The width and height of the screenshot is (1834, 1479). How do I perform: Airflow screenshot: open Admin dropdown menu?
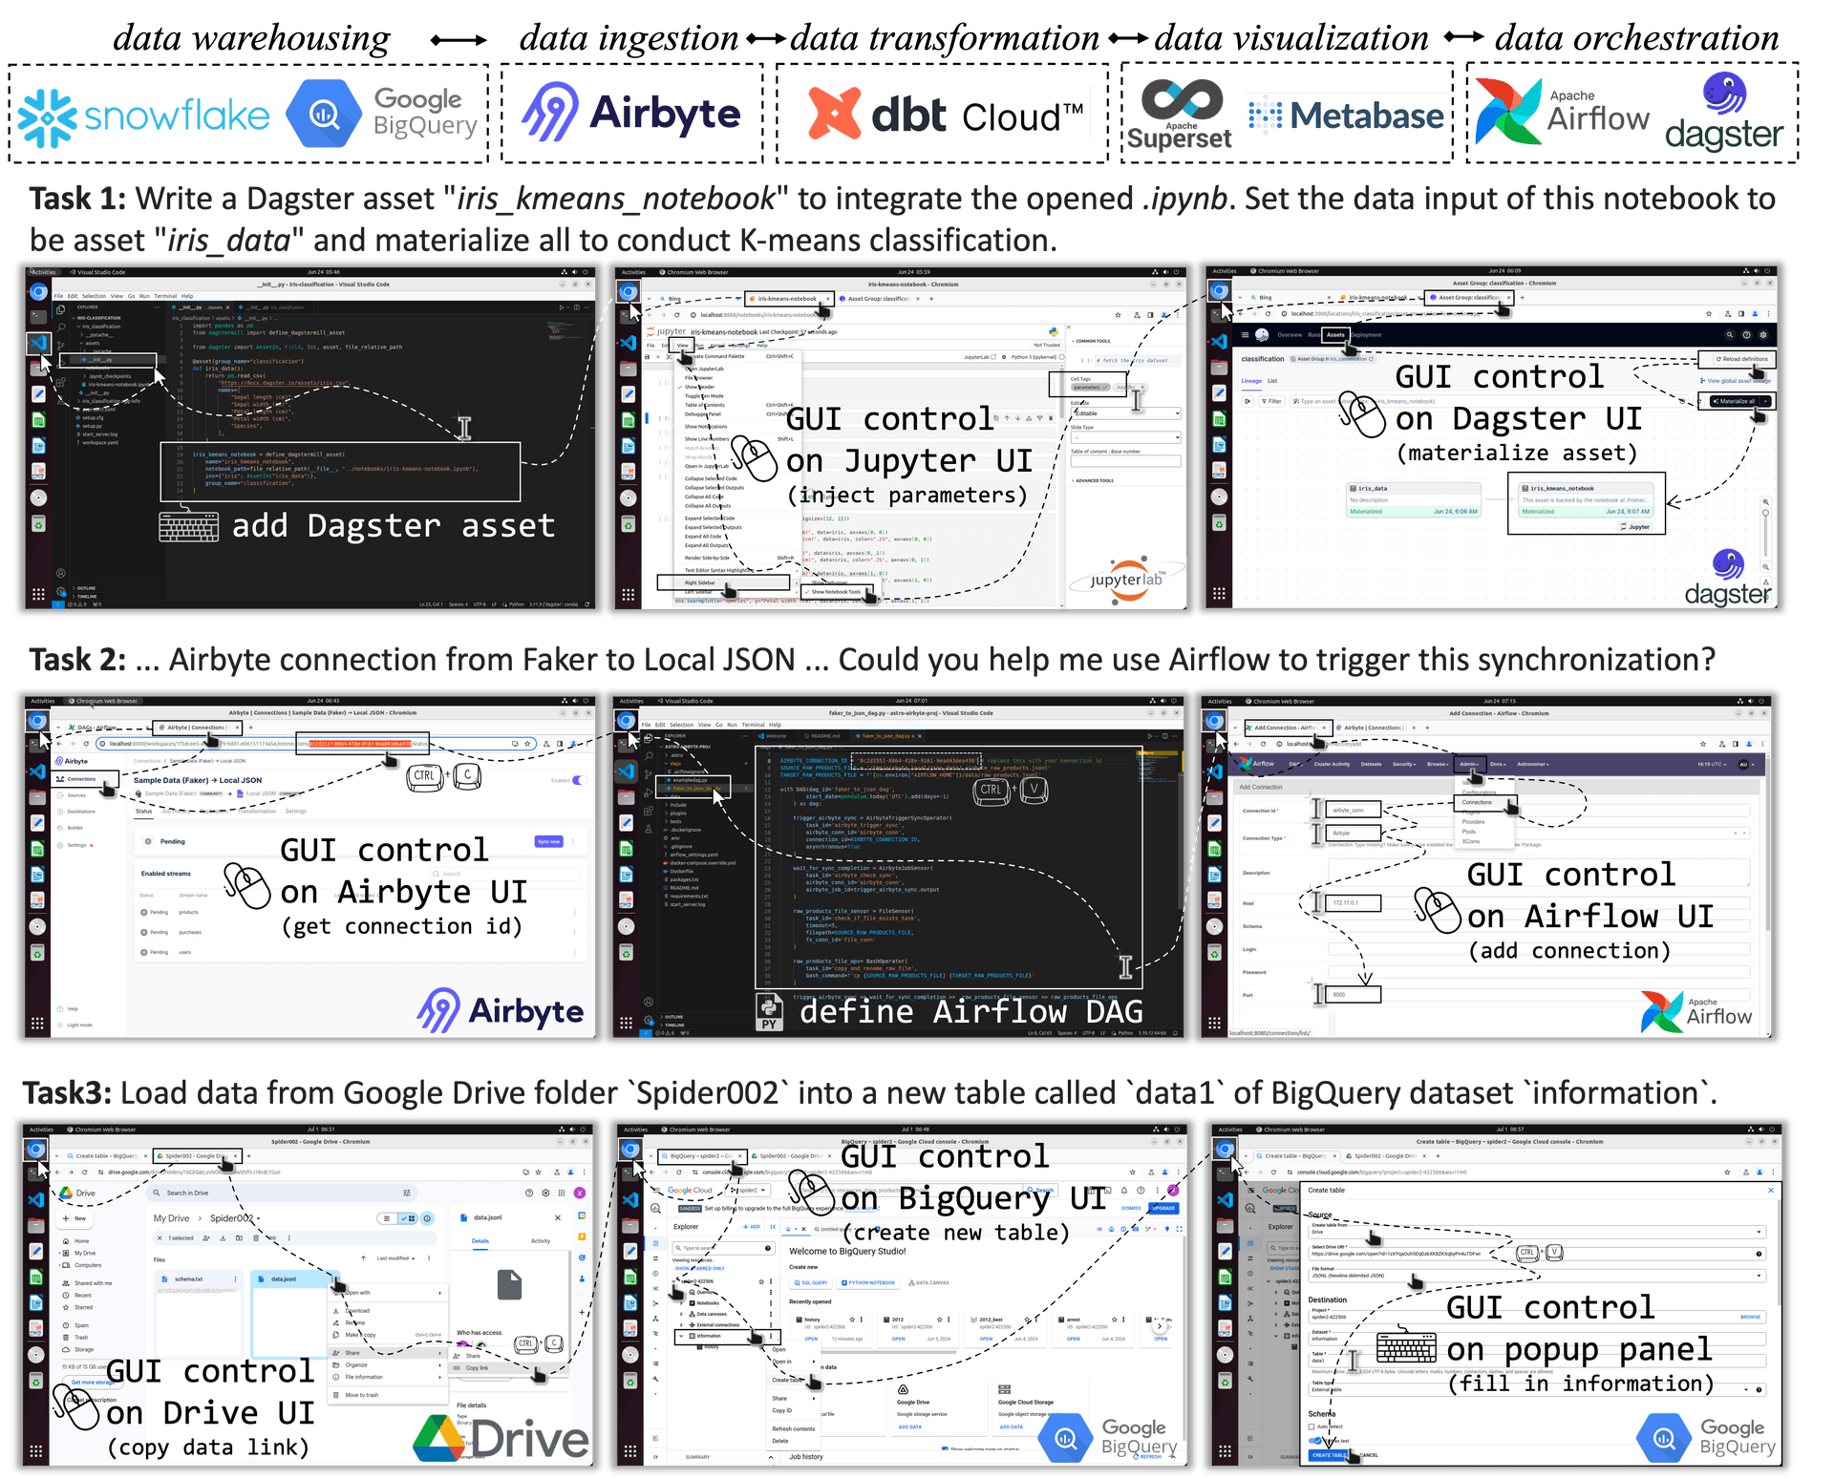(x=1469, y=764)
